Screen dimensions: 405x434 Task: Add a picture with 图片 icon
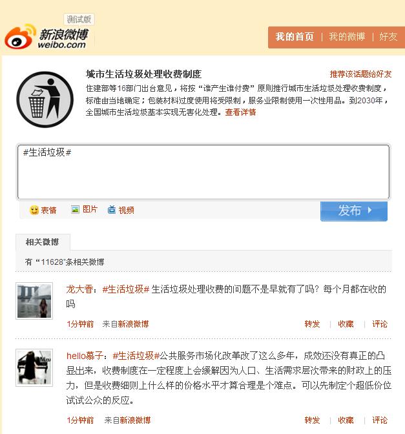[75, 209]
